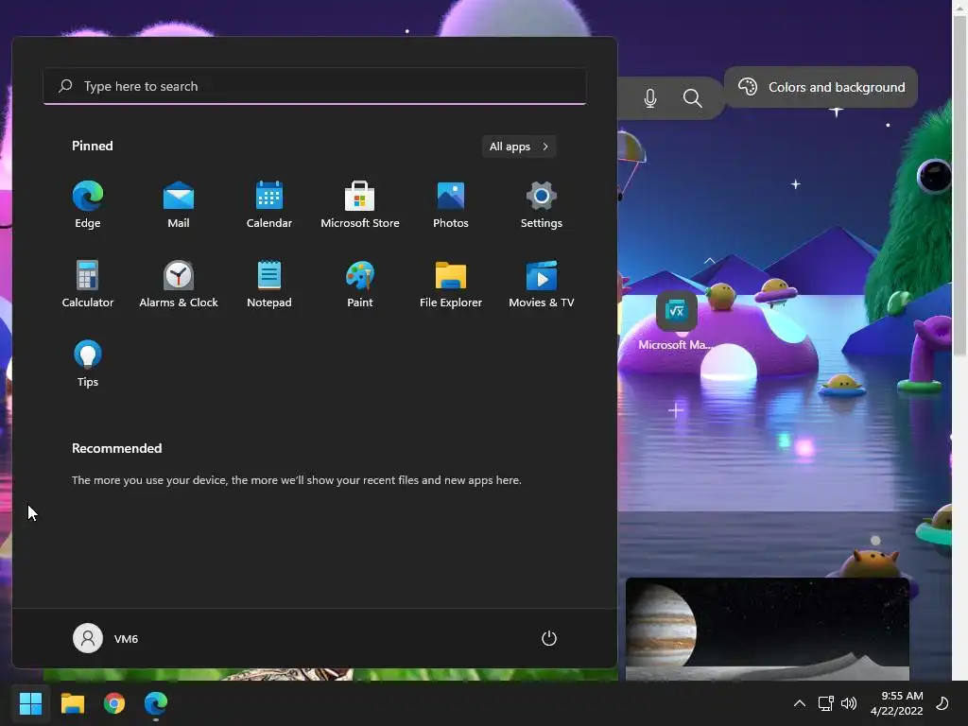The height and width of the screenshot is (726, 968).
Task: Click the Recommended section heading
Action: [x=116, y=448]
